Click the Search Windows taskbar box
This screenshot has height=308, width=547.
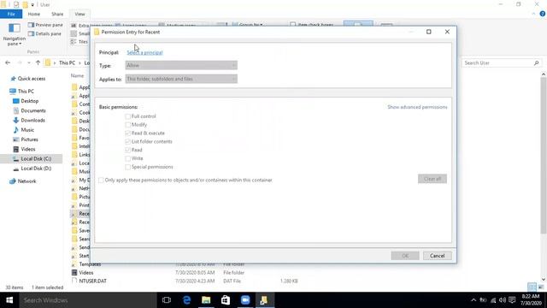(x=88, y=300)
